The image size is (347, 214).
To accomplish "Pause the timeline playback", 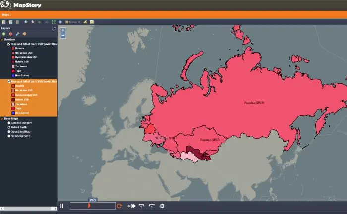I will pos(62,206).
